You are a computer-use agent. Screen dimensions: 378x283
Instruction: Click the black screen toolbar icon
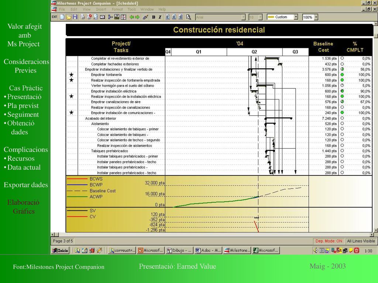click(x=103, y=17)
